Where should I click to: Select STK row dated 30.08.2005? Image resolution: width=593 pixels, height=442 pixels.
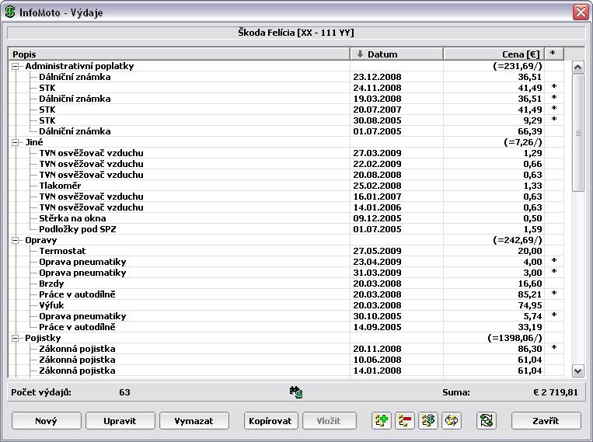tap(286, 120)
